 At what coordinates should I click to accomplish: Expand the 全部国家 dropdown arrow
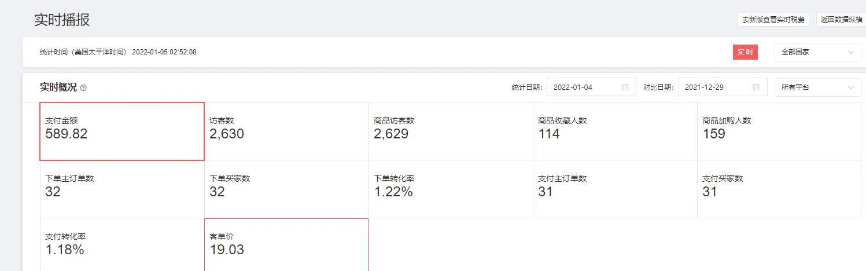[x=850, y=52]
